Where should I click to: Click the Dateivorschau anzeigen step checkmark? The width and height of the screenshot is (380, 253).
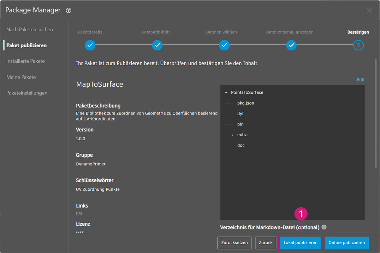pos(291,45)
